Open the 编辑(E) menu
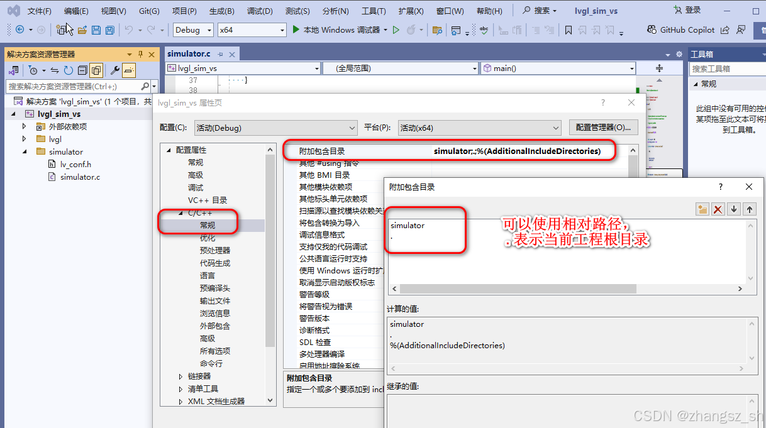This screenshot has height=428, width=766. tap(76, 11)
